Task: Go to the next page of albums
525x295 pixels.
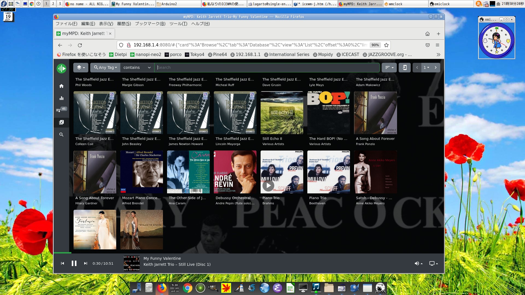Action: click(x=436, y=67)
